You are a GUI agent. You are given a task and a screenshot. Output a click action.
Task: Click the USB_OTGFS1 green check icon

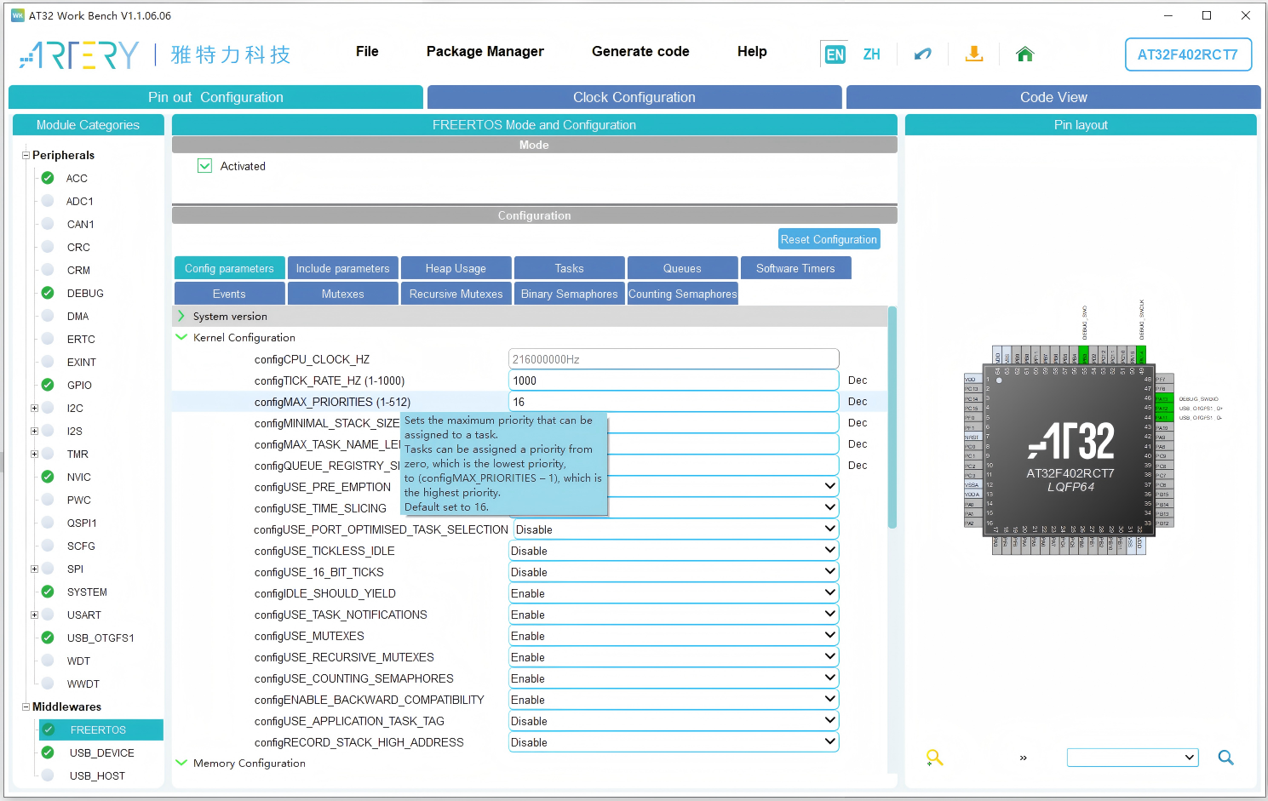point(48,638)
